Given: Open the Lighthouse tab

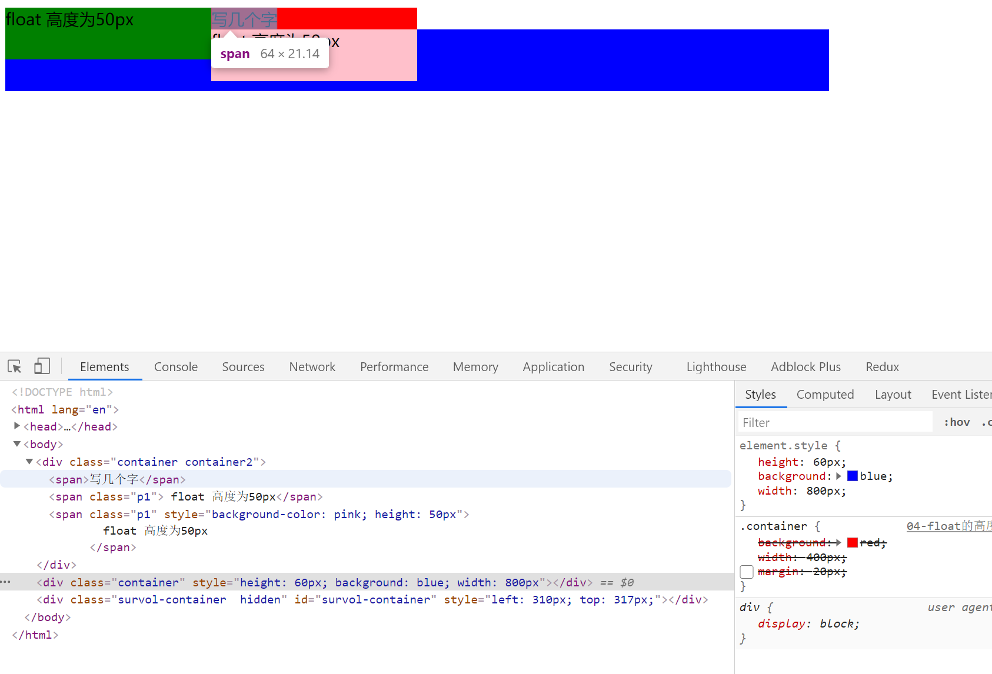Looking at the screenshot, I should [x=716, y=367].
